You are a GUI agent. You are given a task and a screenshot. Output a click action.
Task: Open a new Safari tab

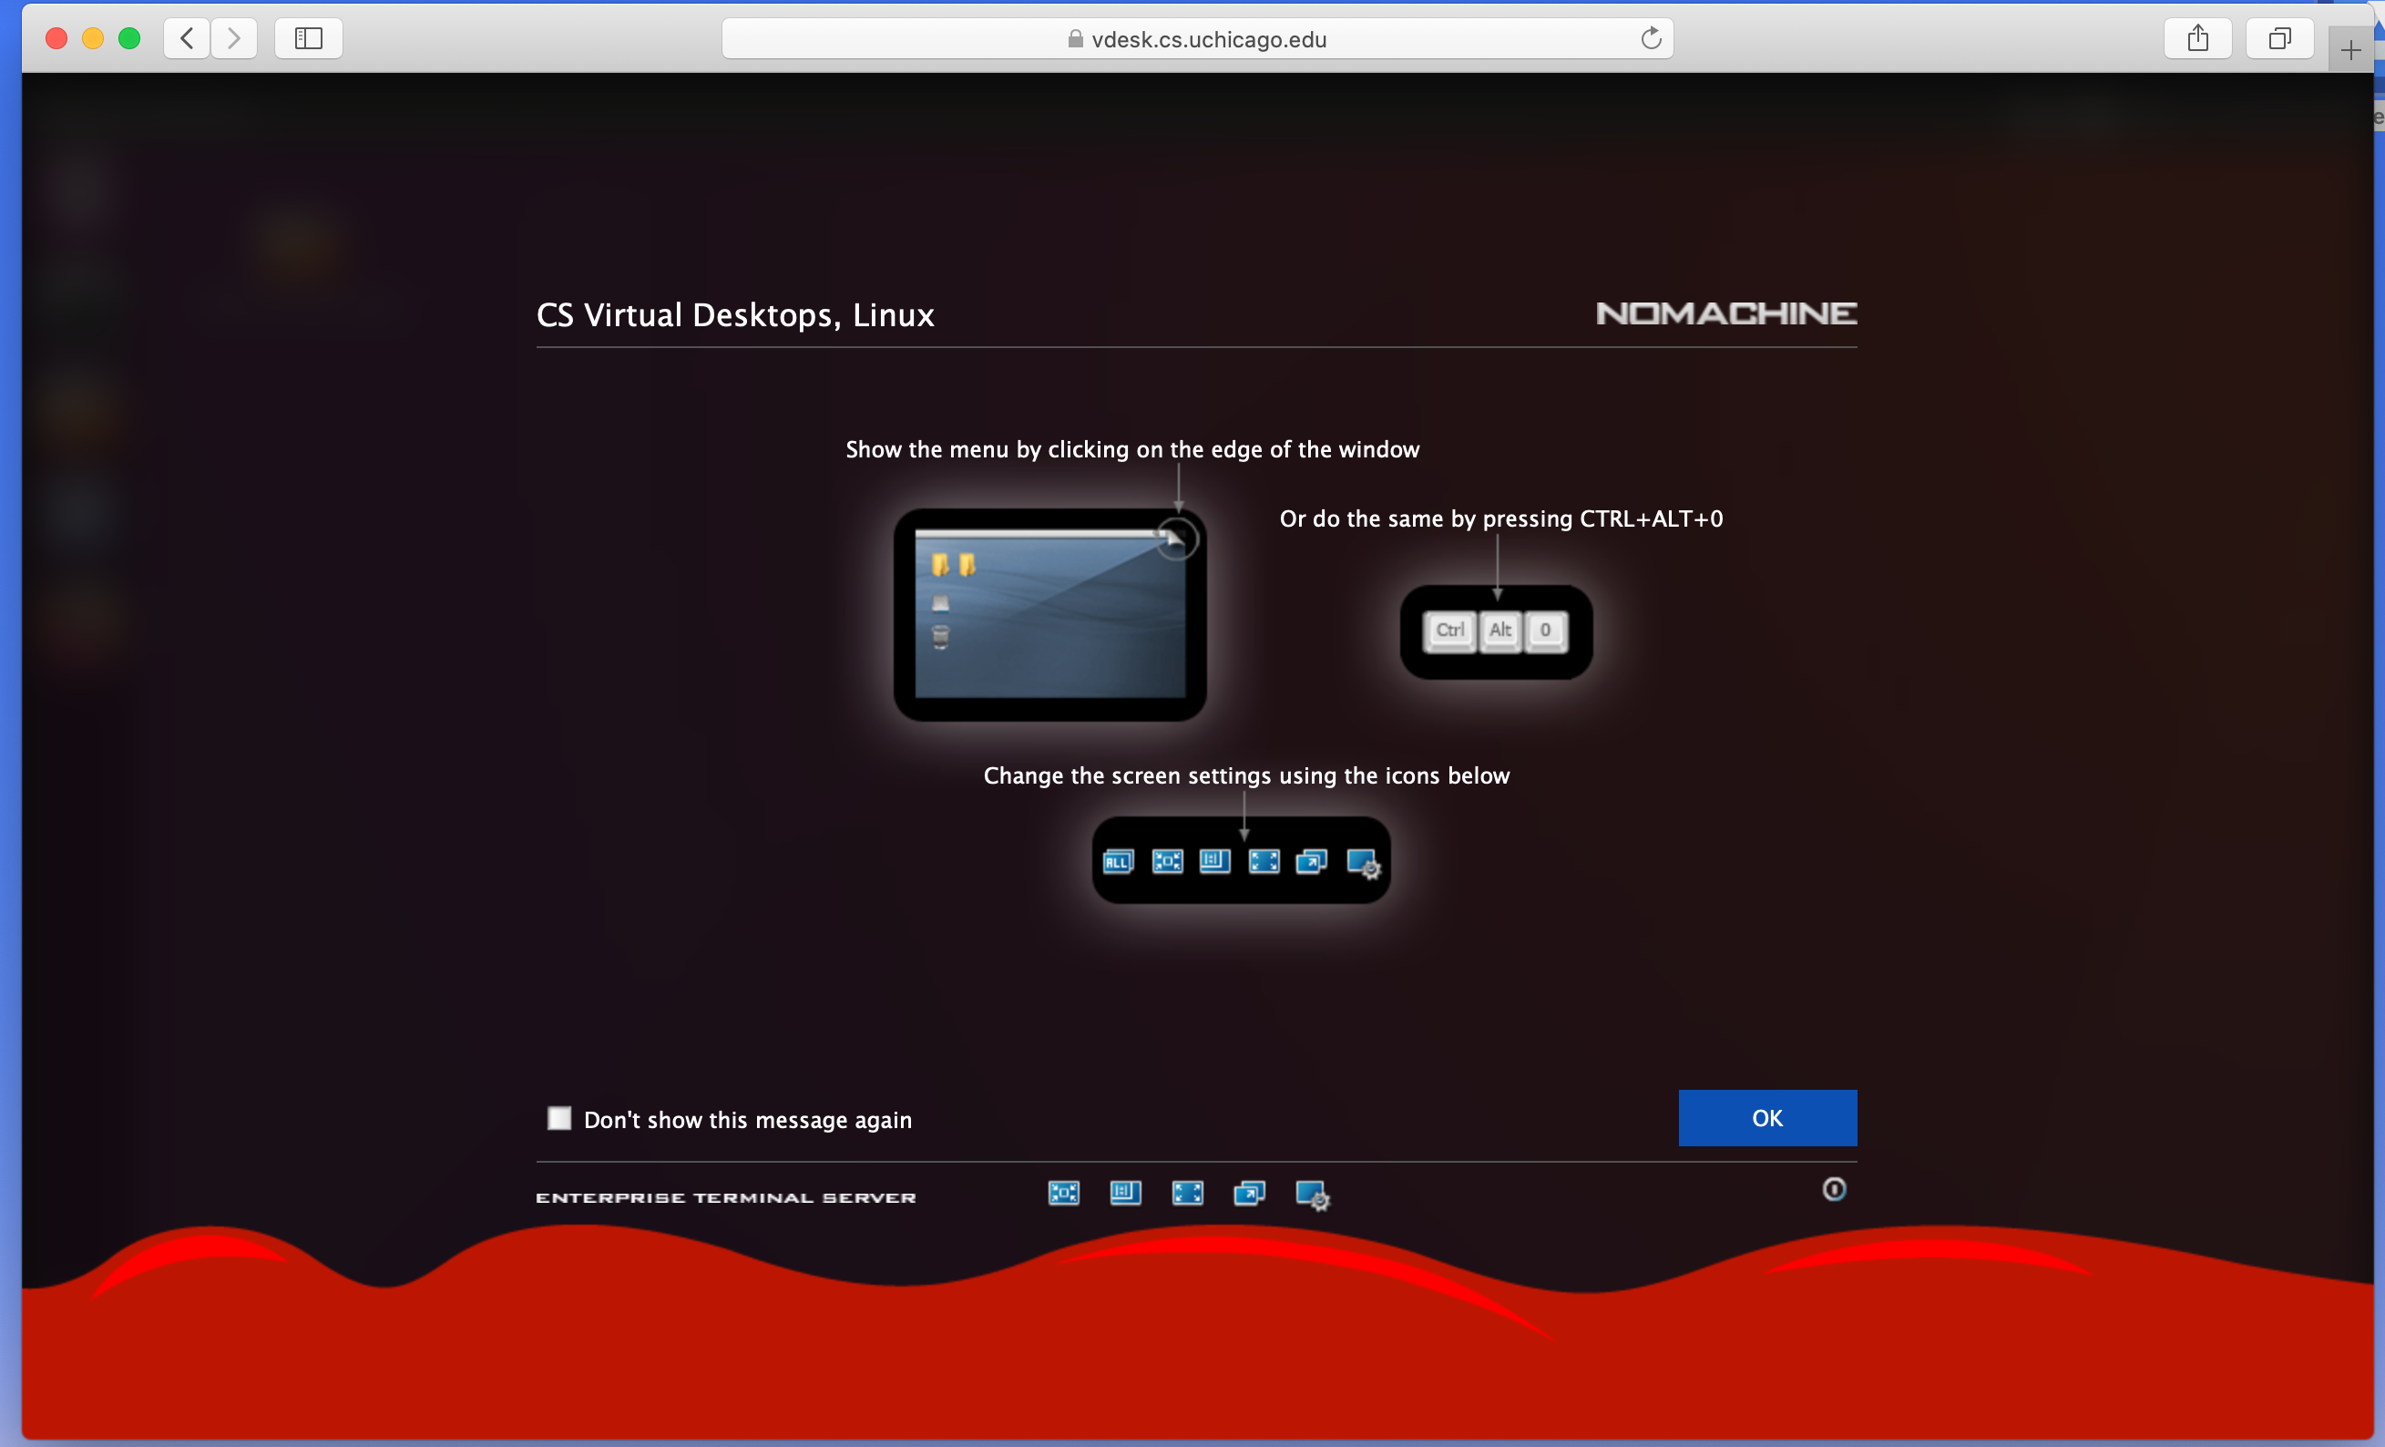point(2350,50)
